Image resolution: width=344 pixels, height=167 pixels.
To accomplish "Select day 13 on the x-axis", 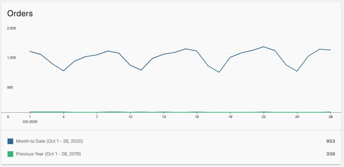I will pyautogui.click(x=164, y=117).
